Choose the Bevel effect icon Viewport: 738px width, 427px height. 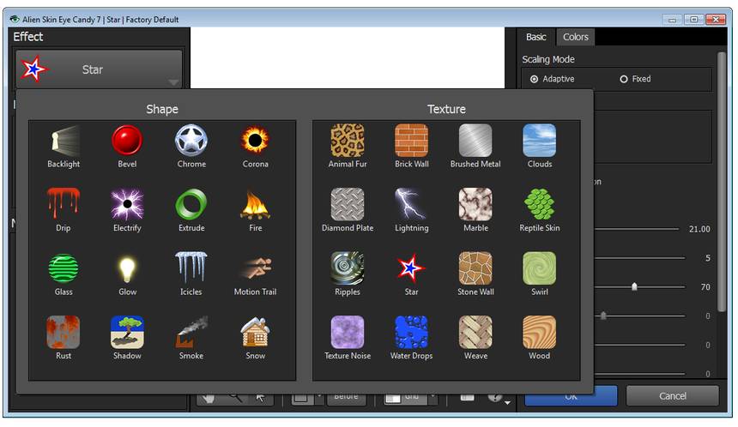[x=127, y=147]
